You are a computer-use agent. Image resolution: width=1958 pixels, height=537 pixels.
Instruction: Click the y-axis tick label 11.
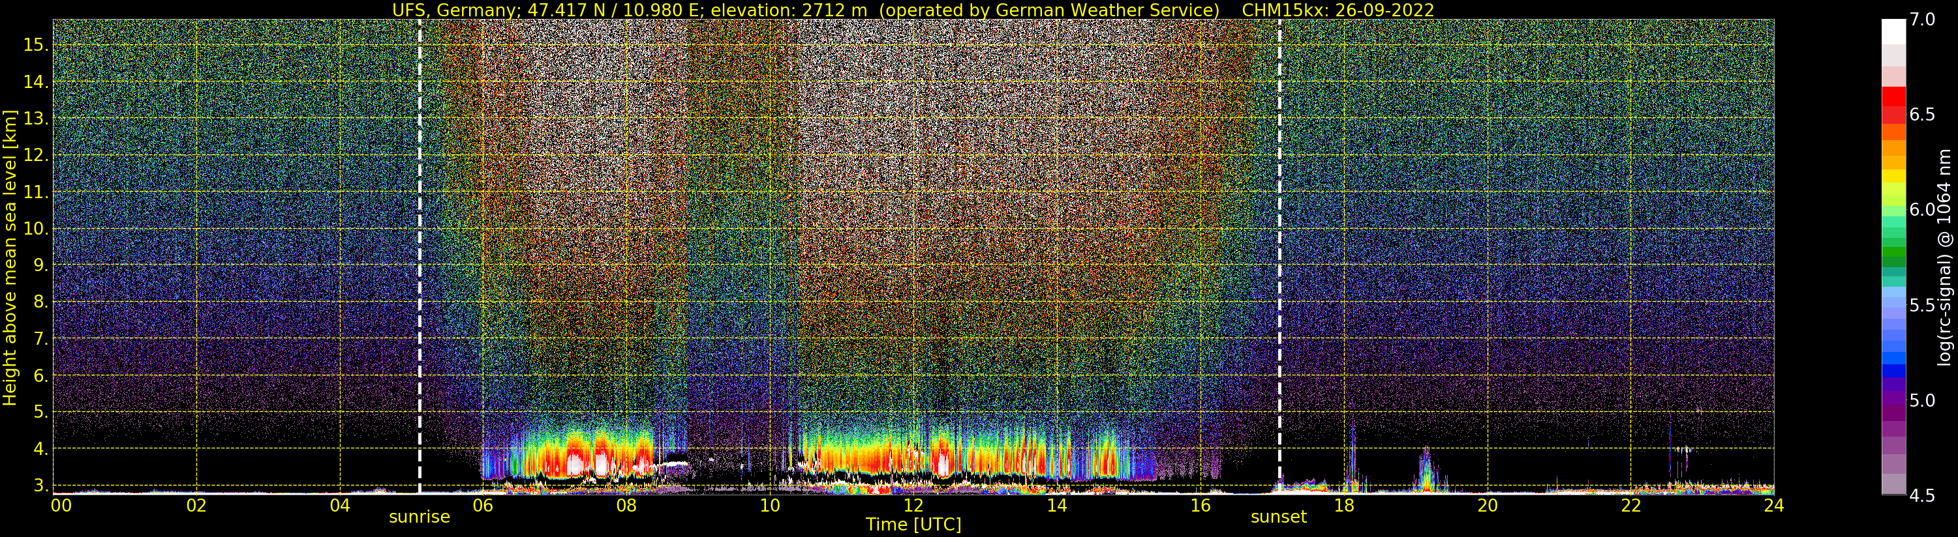coord(36,192)
